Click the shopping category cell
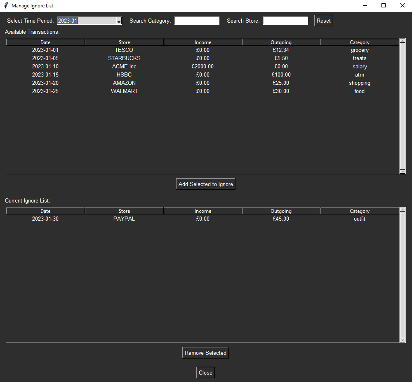The image size is (412, 382). tap(360, 83)
